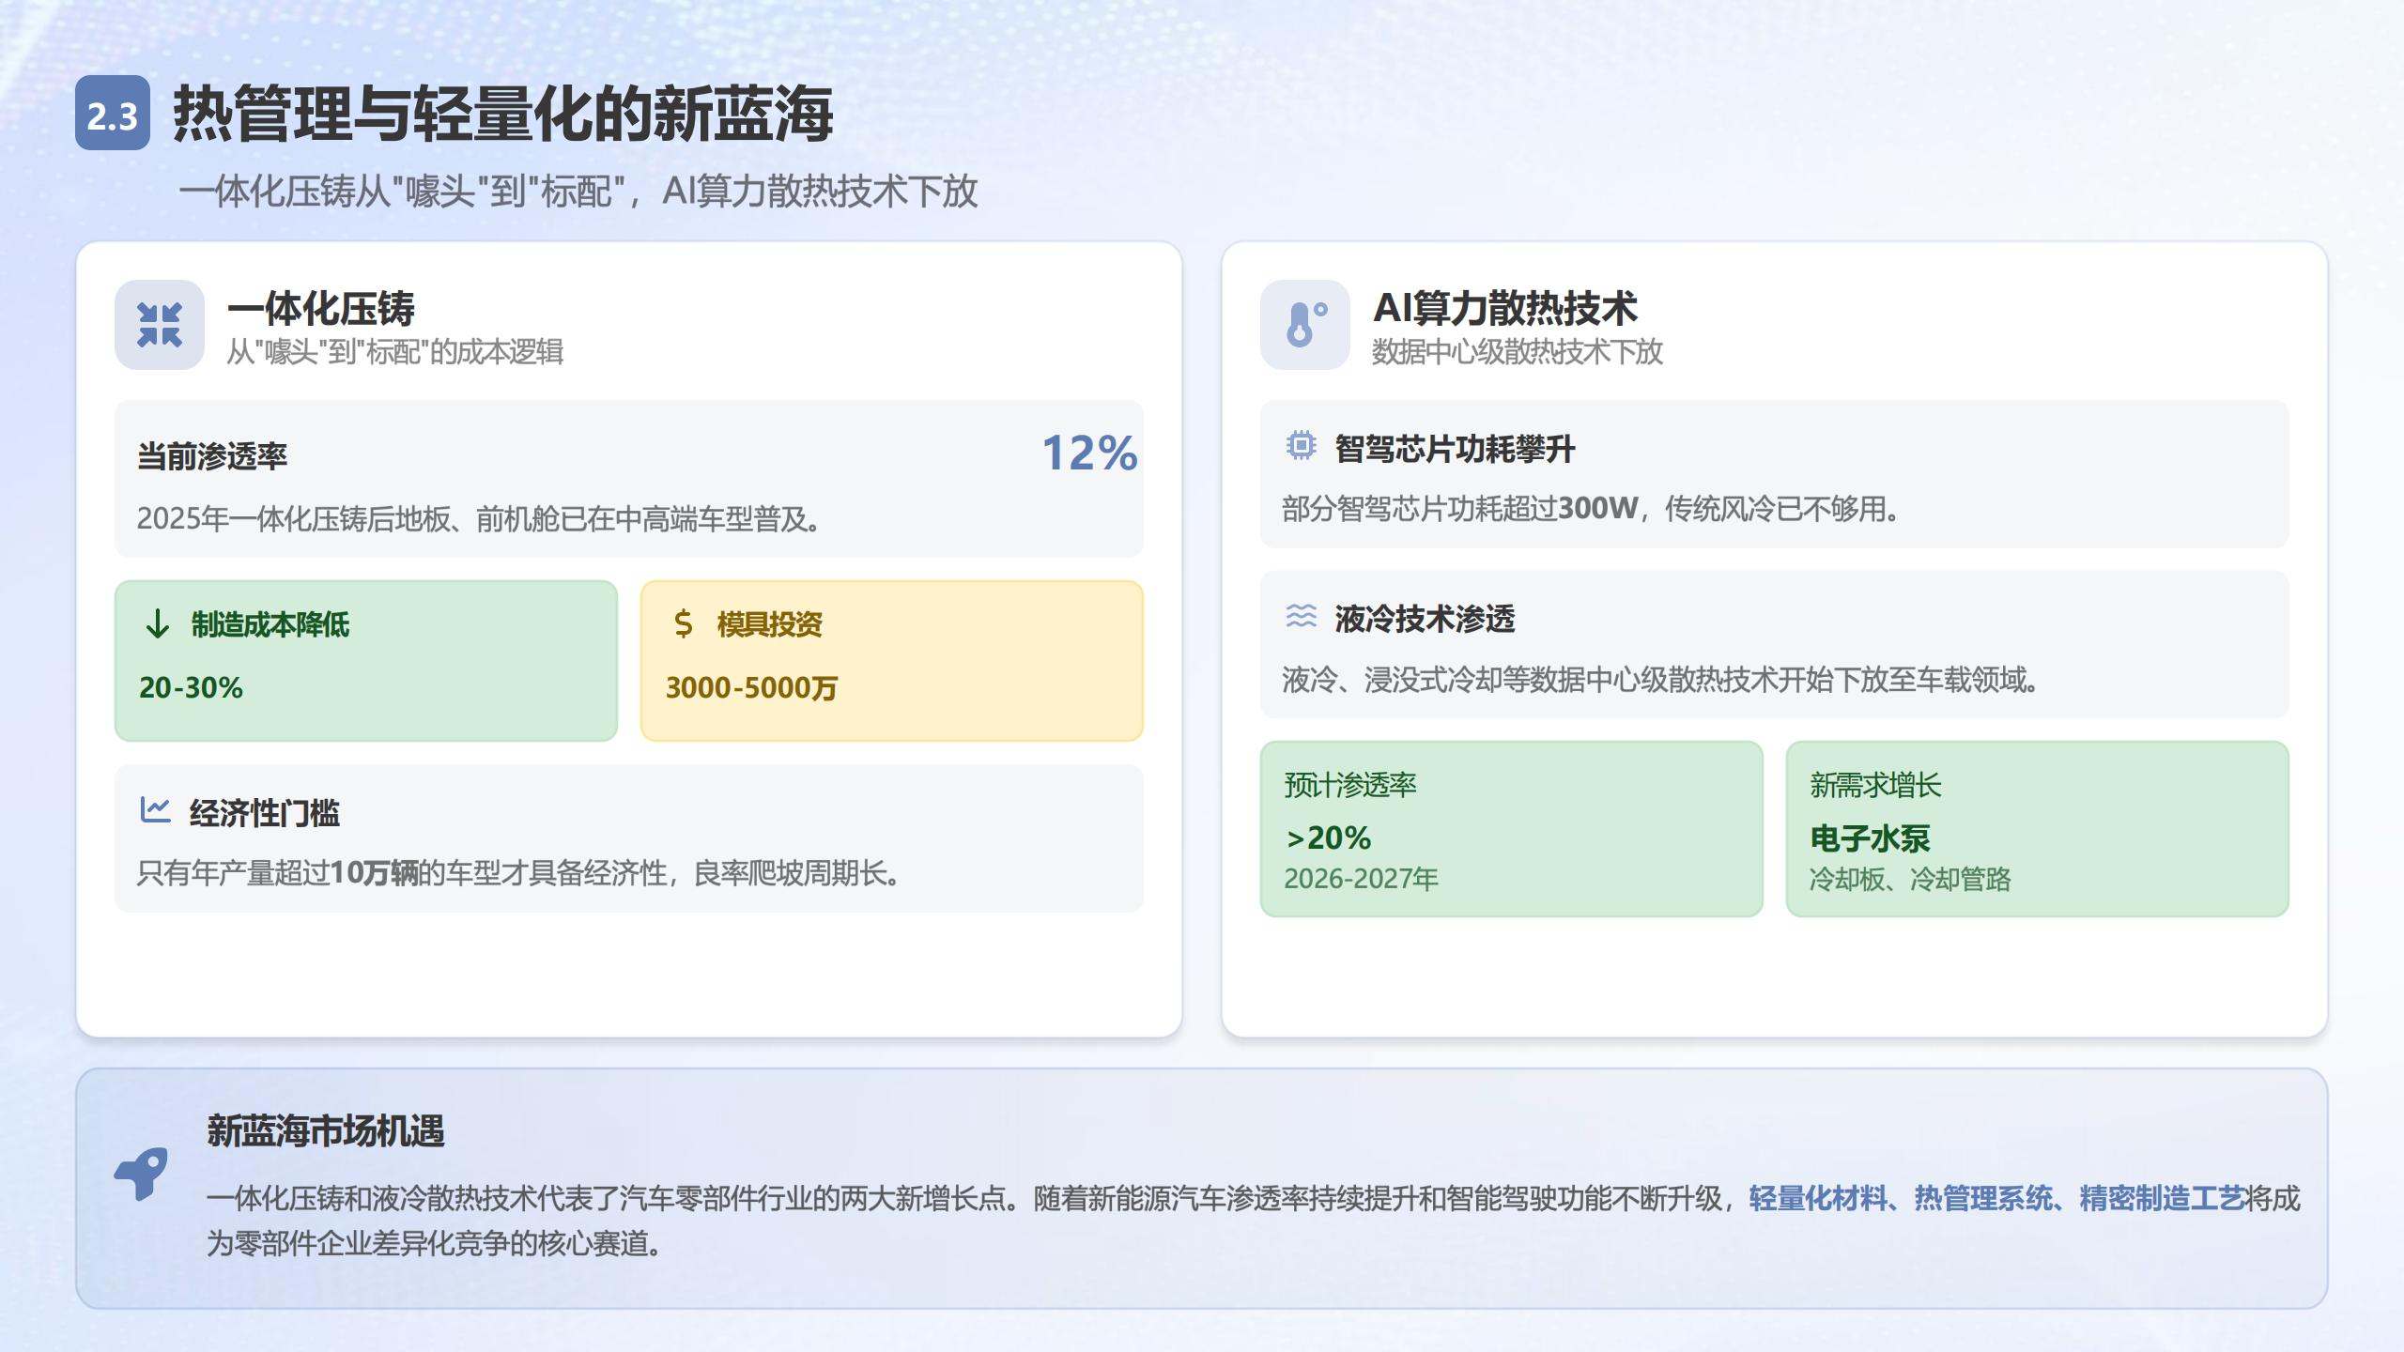Click the rocket icon in 新蓝海市场机遇 panel
This screenshot has width=2404, height=1352.
(141, 1174)
